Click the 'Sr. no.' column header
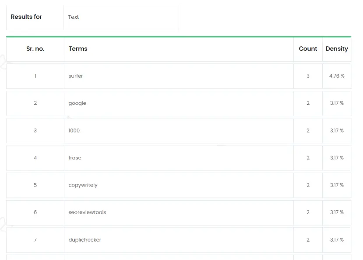Viewport: 363px width, 260px height. click(35, 49)
